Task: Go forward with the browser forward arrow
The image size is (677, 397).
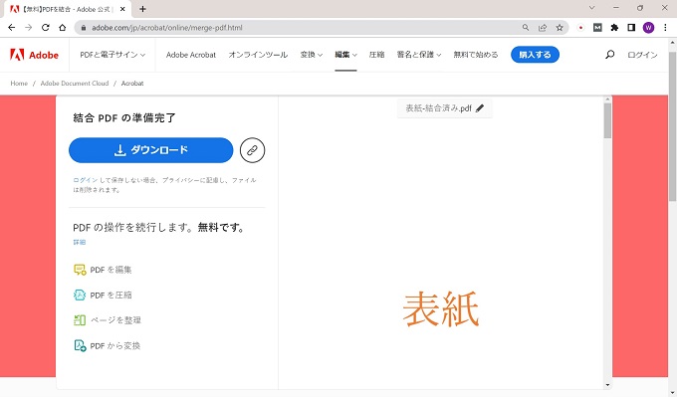Action: click(x=29, y=28)
